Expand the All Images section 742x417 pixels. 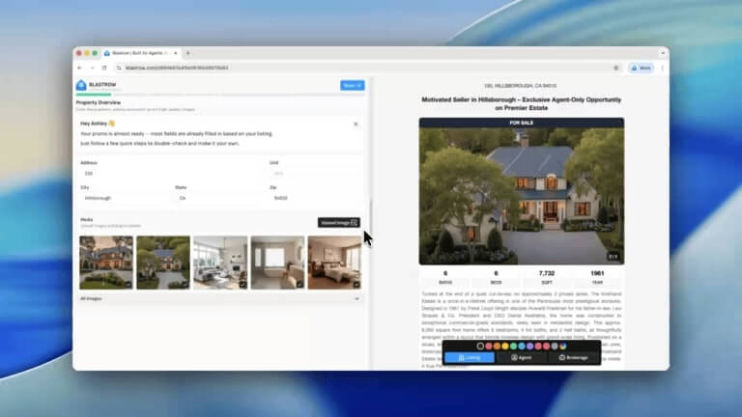(357, 298)
